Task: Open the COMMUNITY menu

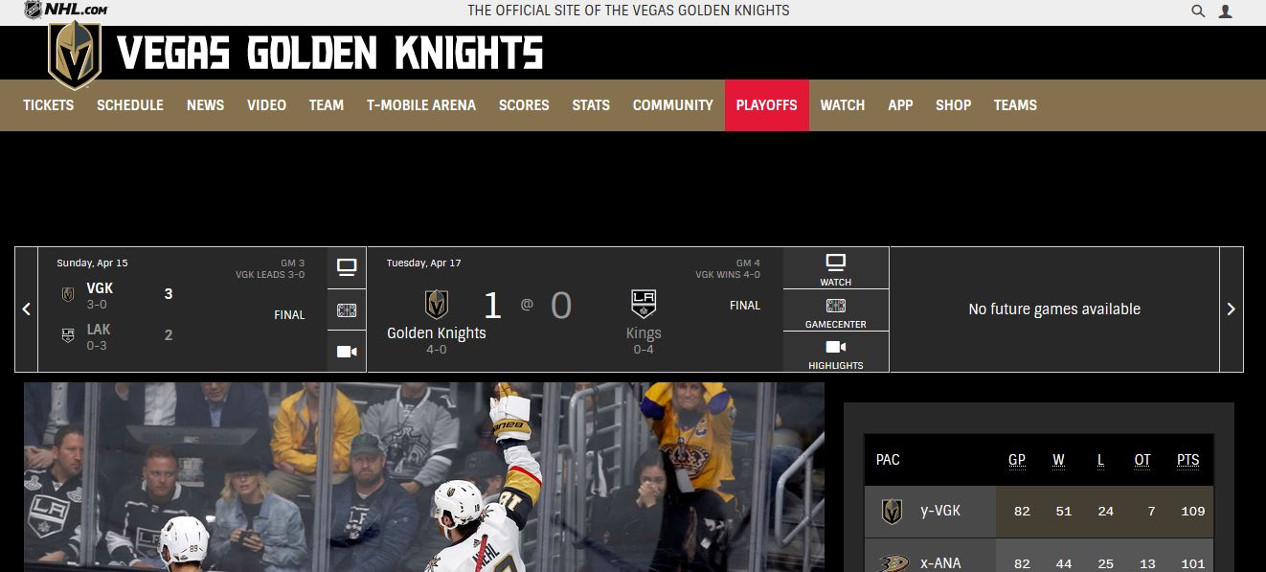Action: point(673,105)
